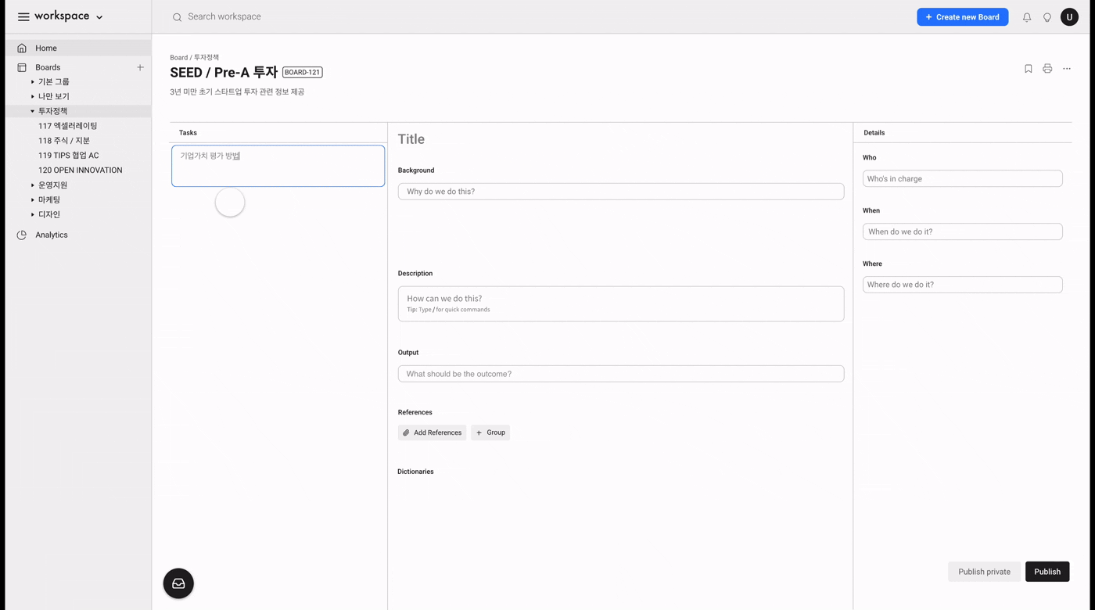
Task: Click the lightbulb tips icon
Action: (x=1047, y=17)
